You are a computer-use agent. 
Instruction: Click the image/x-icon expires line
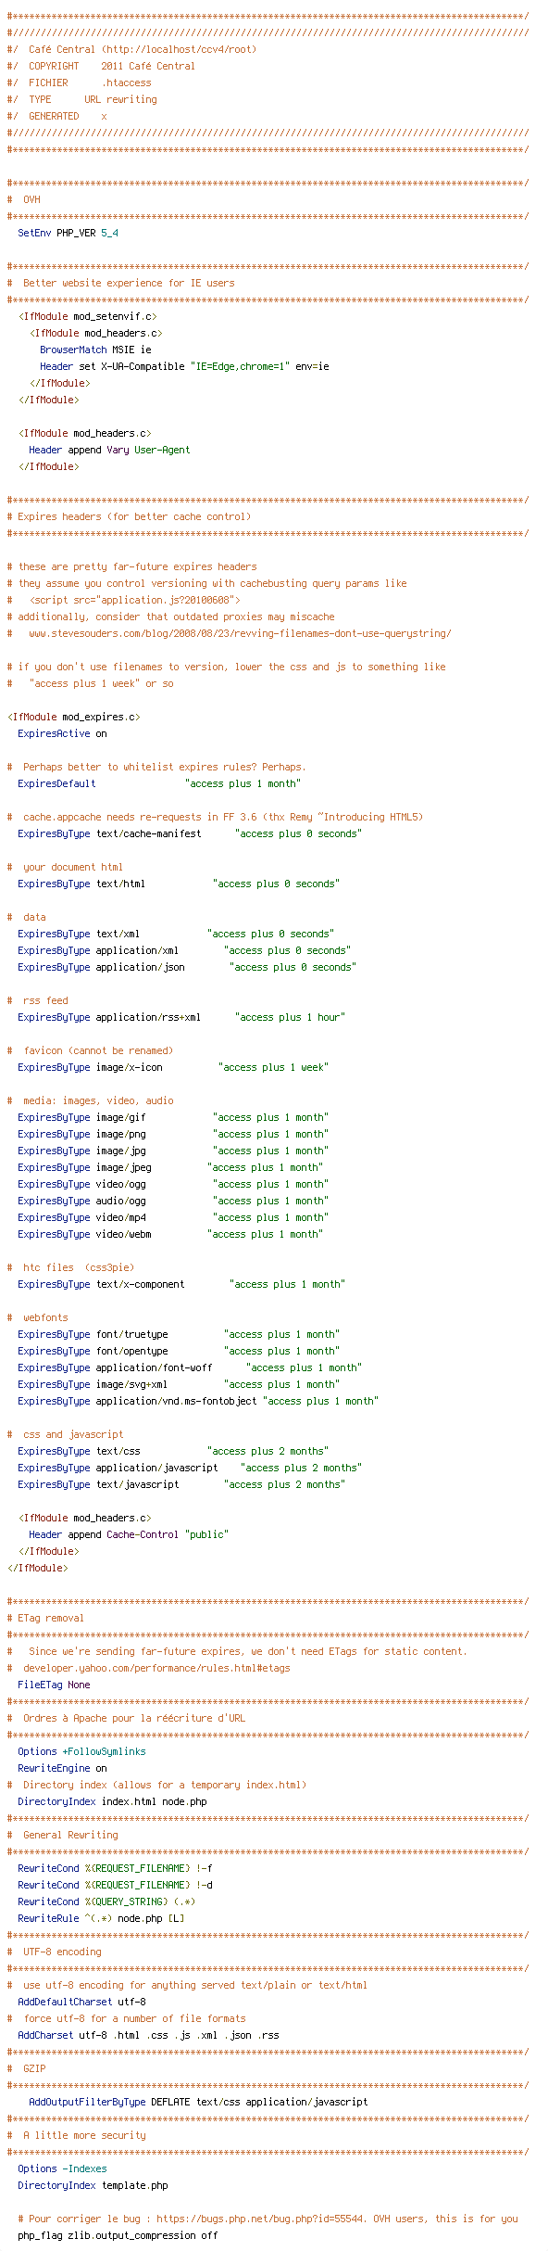click(x=173, y=1067)
